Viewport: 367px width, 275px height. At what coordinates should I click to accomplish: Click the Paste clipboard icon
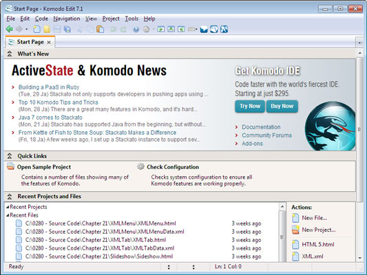(x=100, y=29)
